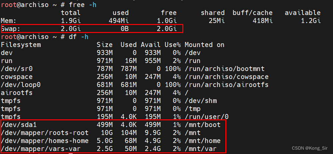
Task: Click the 1.0Gi free memory value
Action: click(x=167, y=21)
